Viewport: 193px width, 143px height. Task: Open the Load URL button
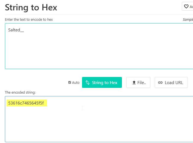(171, 82)
